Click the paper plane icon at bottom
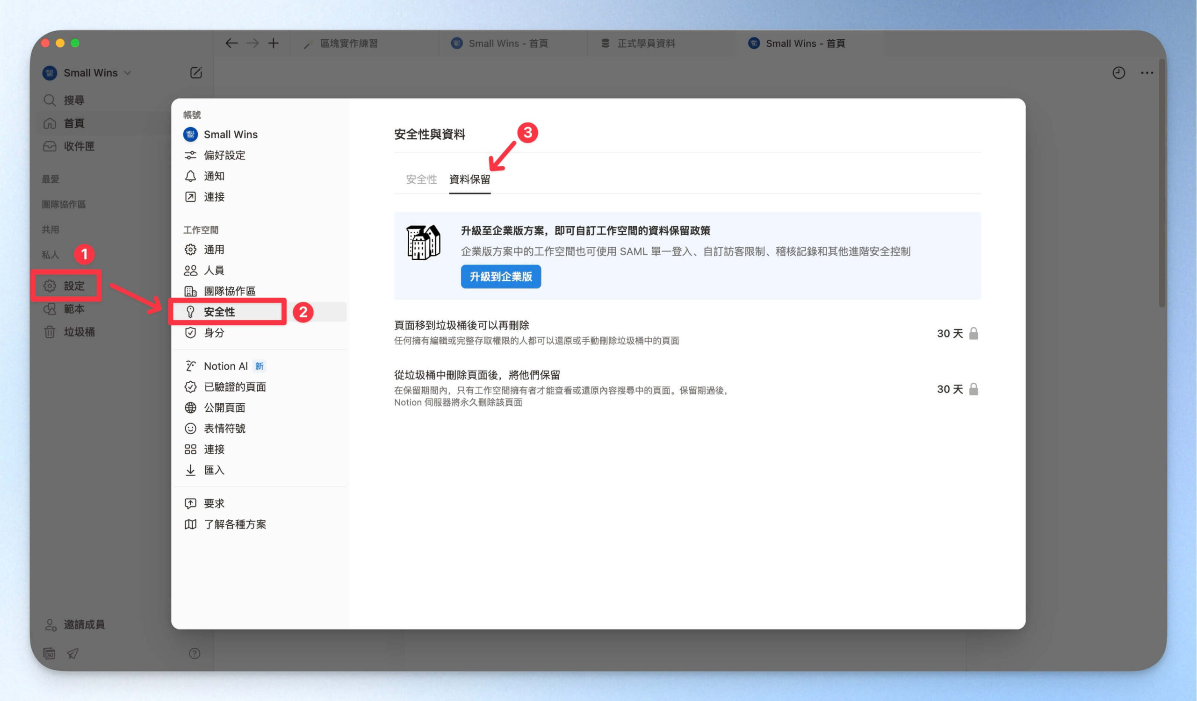 [72, 653]
